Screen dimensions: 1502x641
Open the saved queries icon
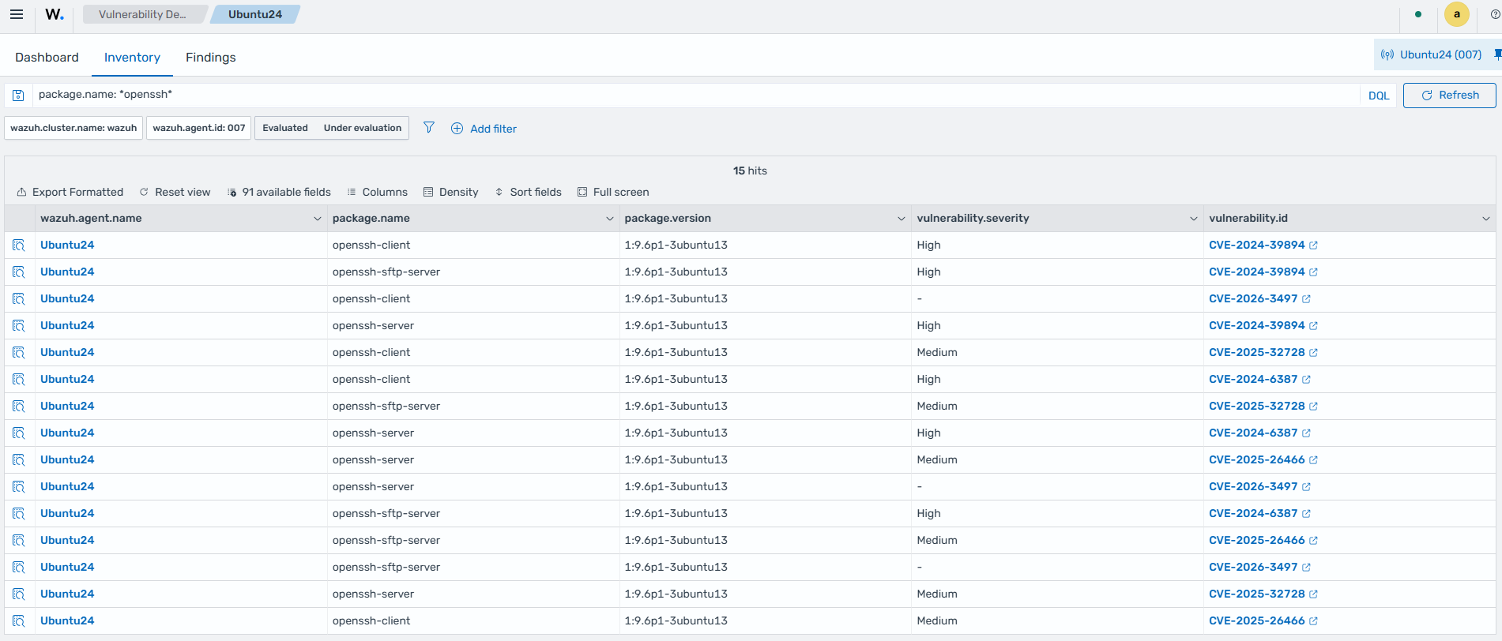pos(18,96)
